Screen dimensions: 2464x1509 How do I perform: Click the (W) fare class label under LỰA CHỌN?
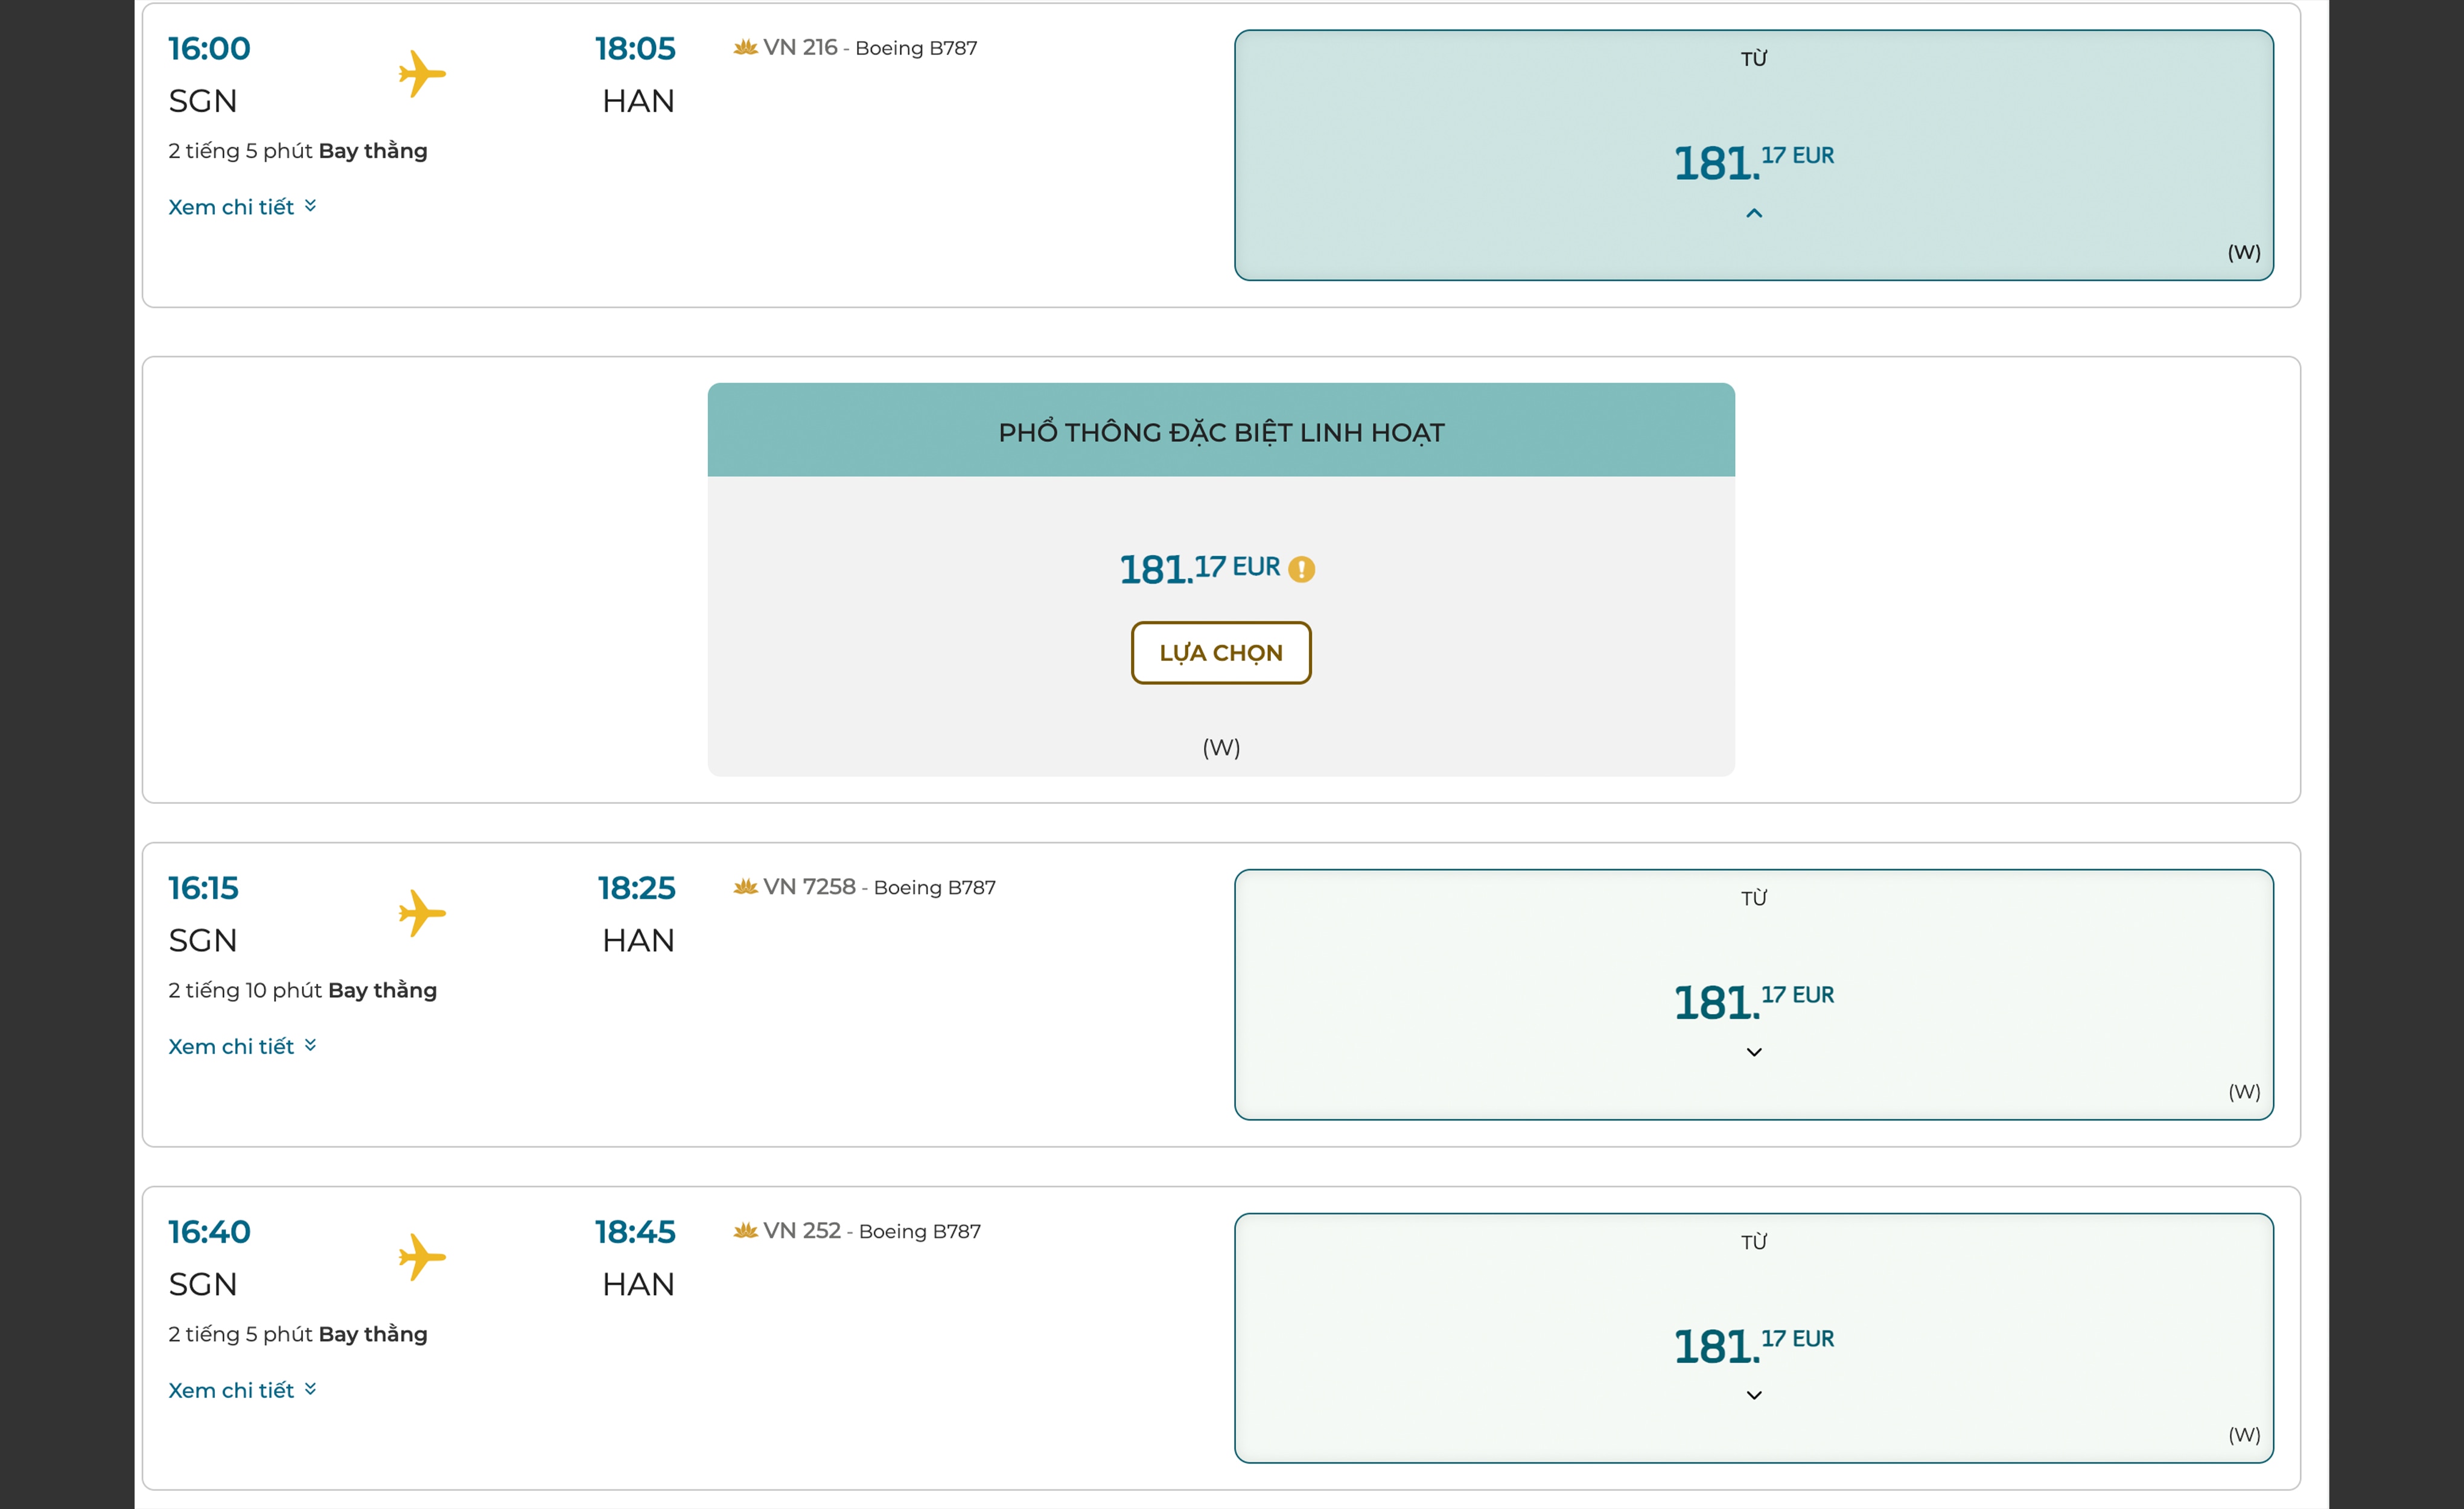[x=1221, y=747]
